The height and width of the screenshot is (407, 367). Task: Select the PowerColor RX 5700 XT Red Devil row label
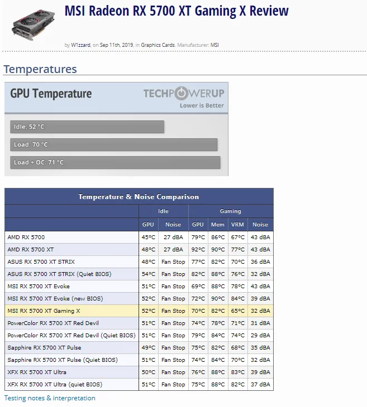[x=53, y=323]
